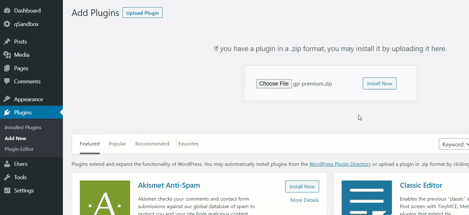Open the Users menu label
Screen dimensions: 469x215
click(21, 164)
